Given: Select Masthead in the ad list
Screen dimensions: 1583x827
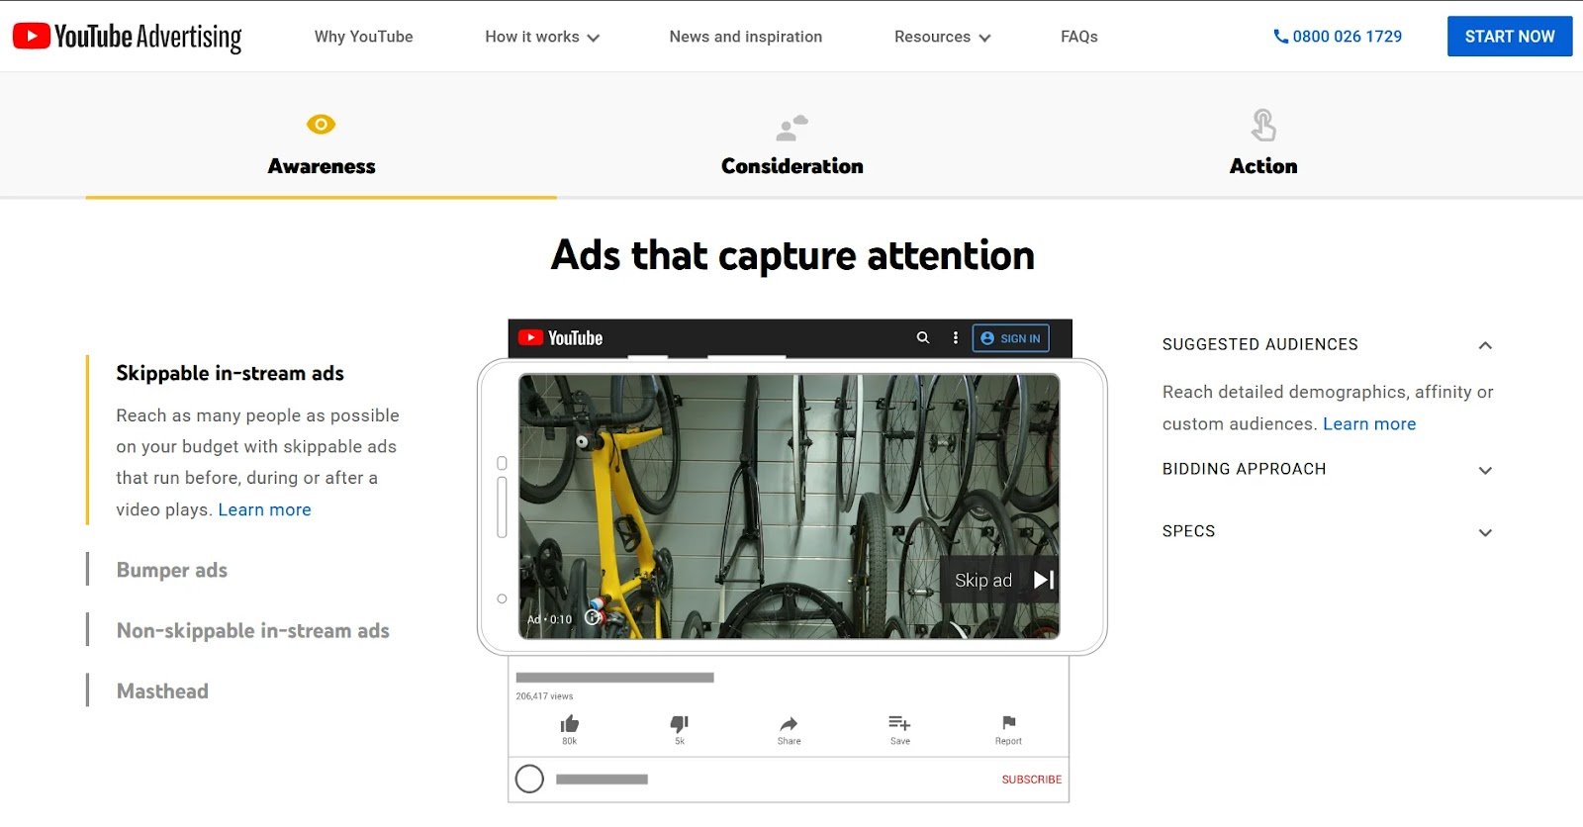Looking at the screenshot, I should (162, 691).
